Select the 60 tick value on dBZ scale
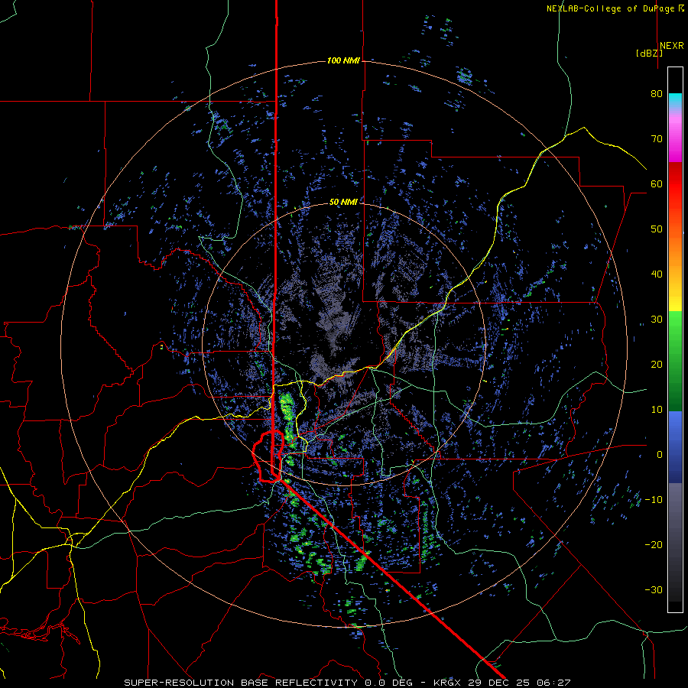 (x=657, y=183)
